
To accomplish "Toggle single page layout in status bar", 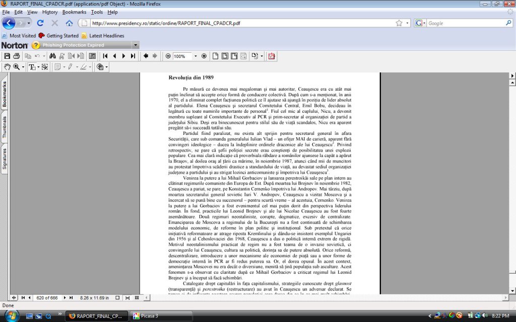I will tap(117, 298).
